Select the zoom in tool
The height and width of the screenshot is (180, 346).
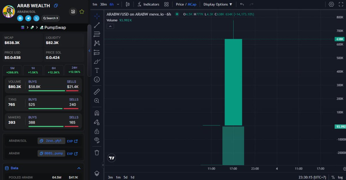pos(97,101)
